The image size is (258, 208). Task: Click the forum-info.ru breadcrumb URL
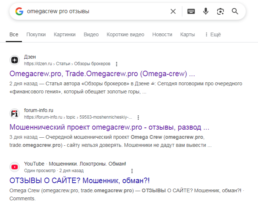tap(78, 117)
